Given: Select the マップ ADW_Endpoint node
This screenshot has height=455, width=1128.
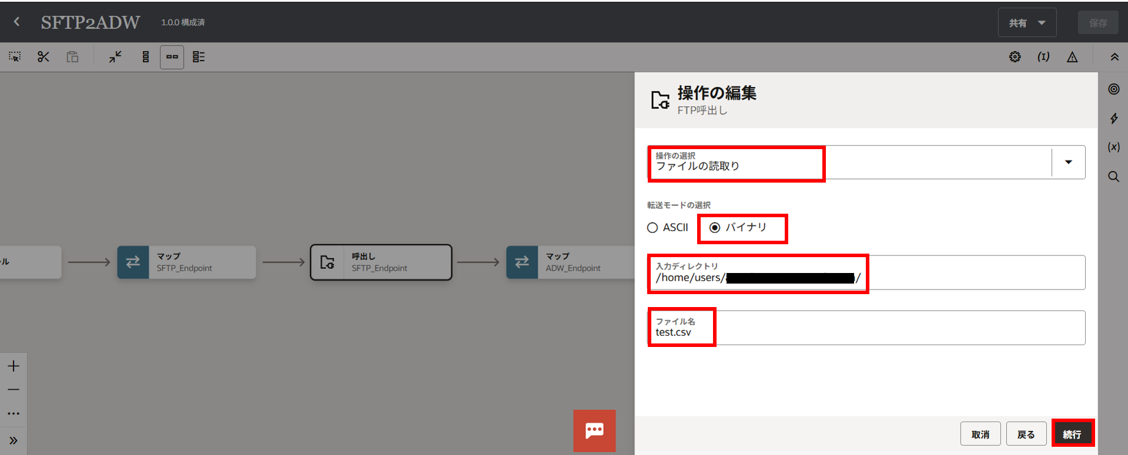Looking at the screenshot, I should [570, 262].
